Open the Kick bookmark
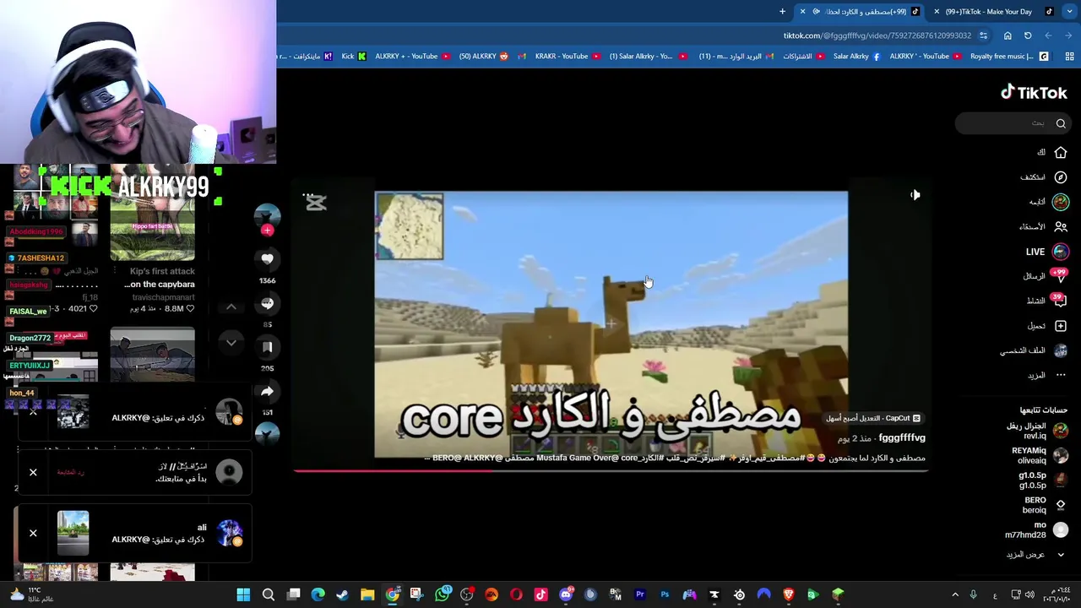Image resolution: width=1081 pixels, height=608 pixels. (354, 57)
